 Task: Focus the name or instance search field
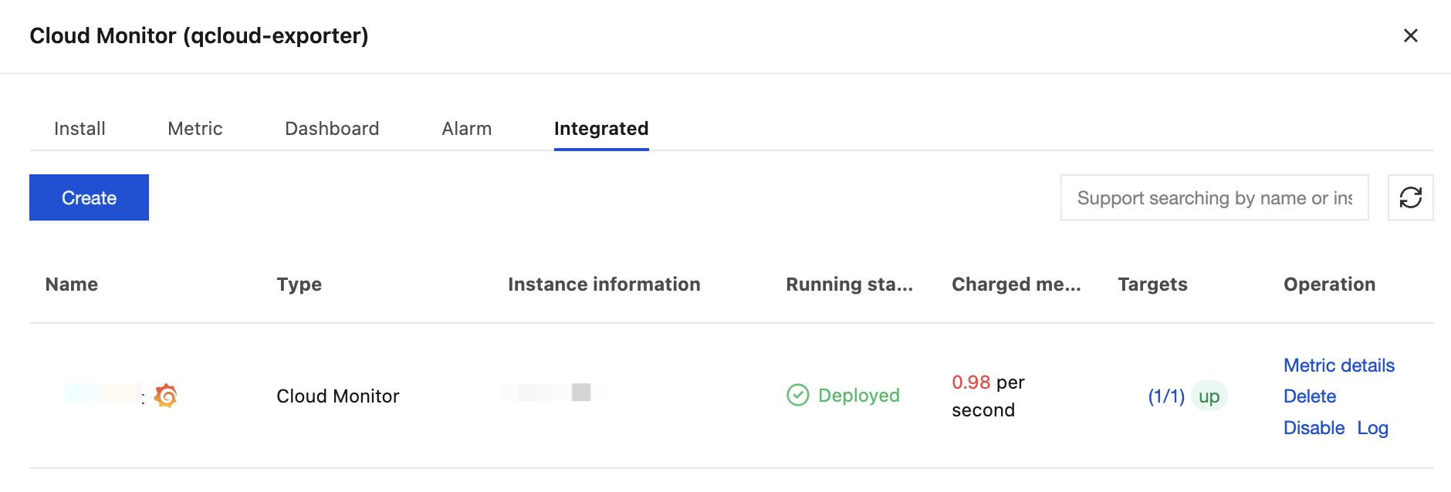click(1214, 197)
